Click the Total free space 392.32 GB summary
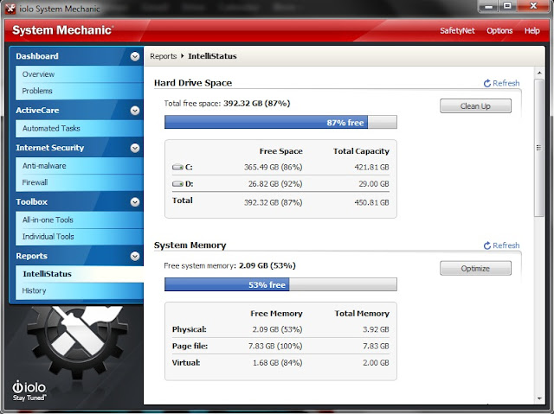 coord(227,104)
